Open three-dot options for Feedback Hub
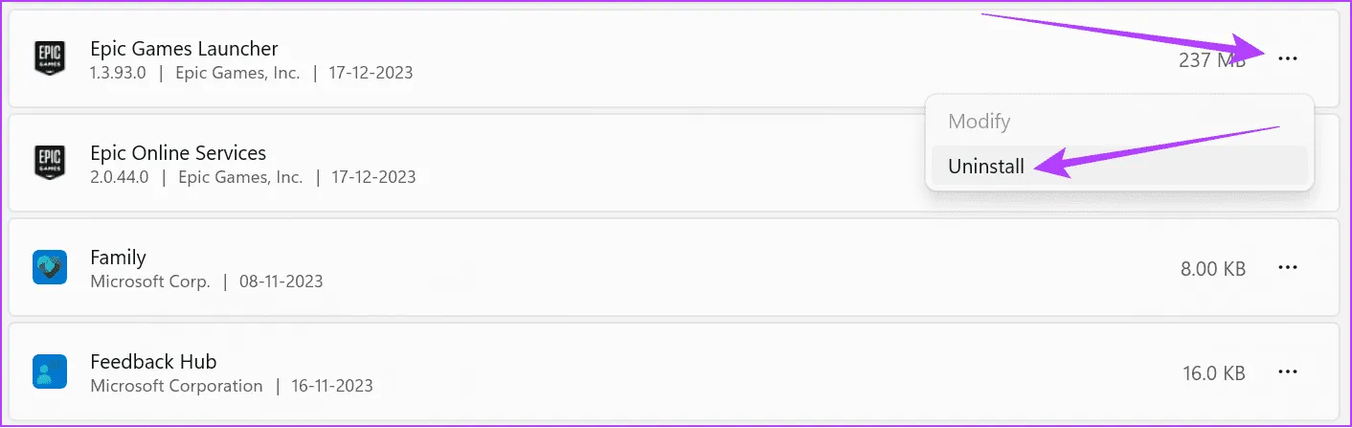Image resolution: width=1352 pixels, height=428 pixels. coord(1288,372)
